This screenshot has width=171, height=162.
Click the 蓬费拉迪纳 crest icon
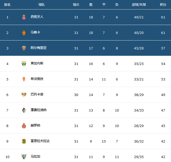point(24,110)
